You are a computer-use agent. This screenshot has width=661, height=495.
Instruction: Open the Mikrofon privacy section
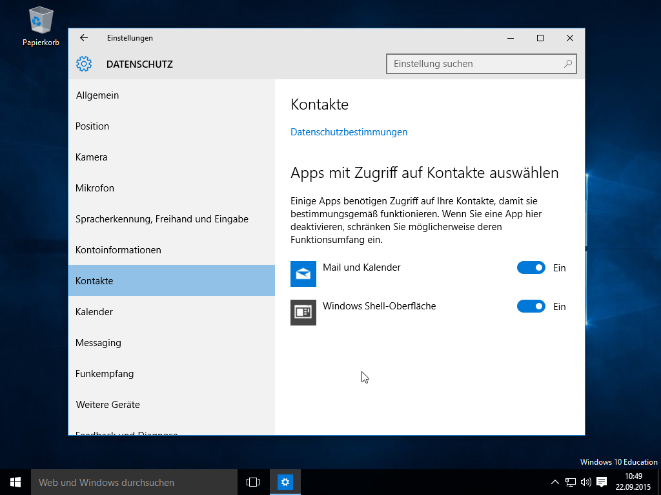tap(172, 188)
